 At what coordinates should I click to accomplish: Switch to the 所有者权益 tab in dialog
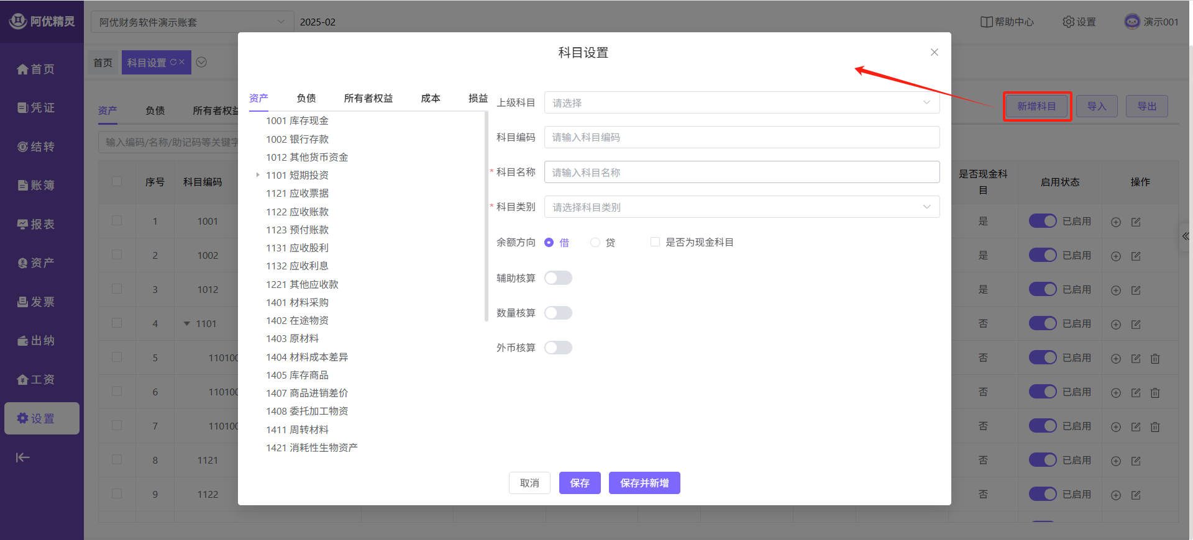point(368,98)
